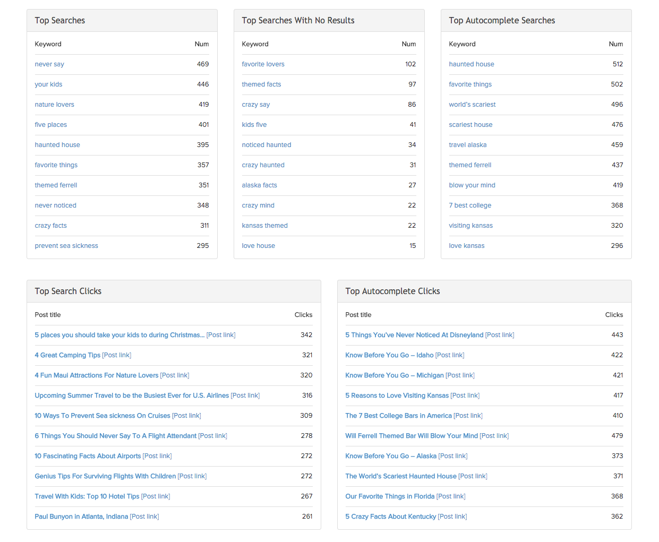
Task: Open 'The World's Scariest Haunted House' post
Action: (401, 476)
